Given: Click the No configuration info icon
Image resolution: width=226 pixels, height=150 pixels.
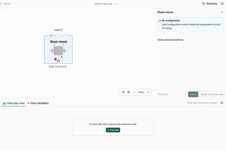Looking at the screenshot, I should click(160, 21).
